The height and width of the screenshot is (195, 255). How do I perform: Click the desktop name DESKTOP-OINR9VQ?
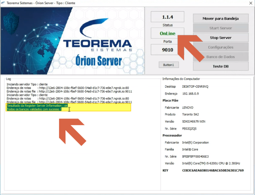(195, 87)
